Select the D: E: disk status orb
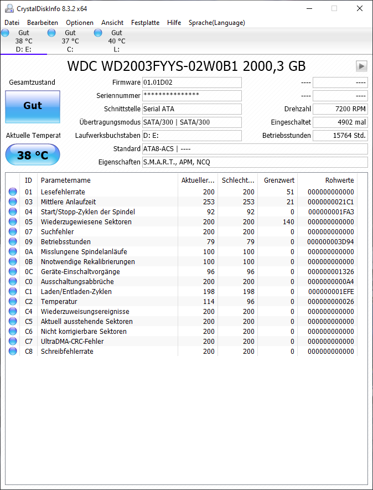Screen dimensions: 373x490 6,33
